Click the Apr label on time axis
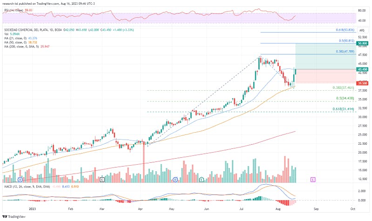372x221 pixels. 140,209
